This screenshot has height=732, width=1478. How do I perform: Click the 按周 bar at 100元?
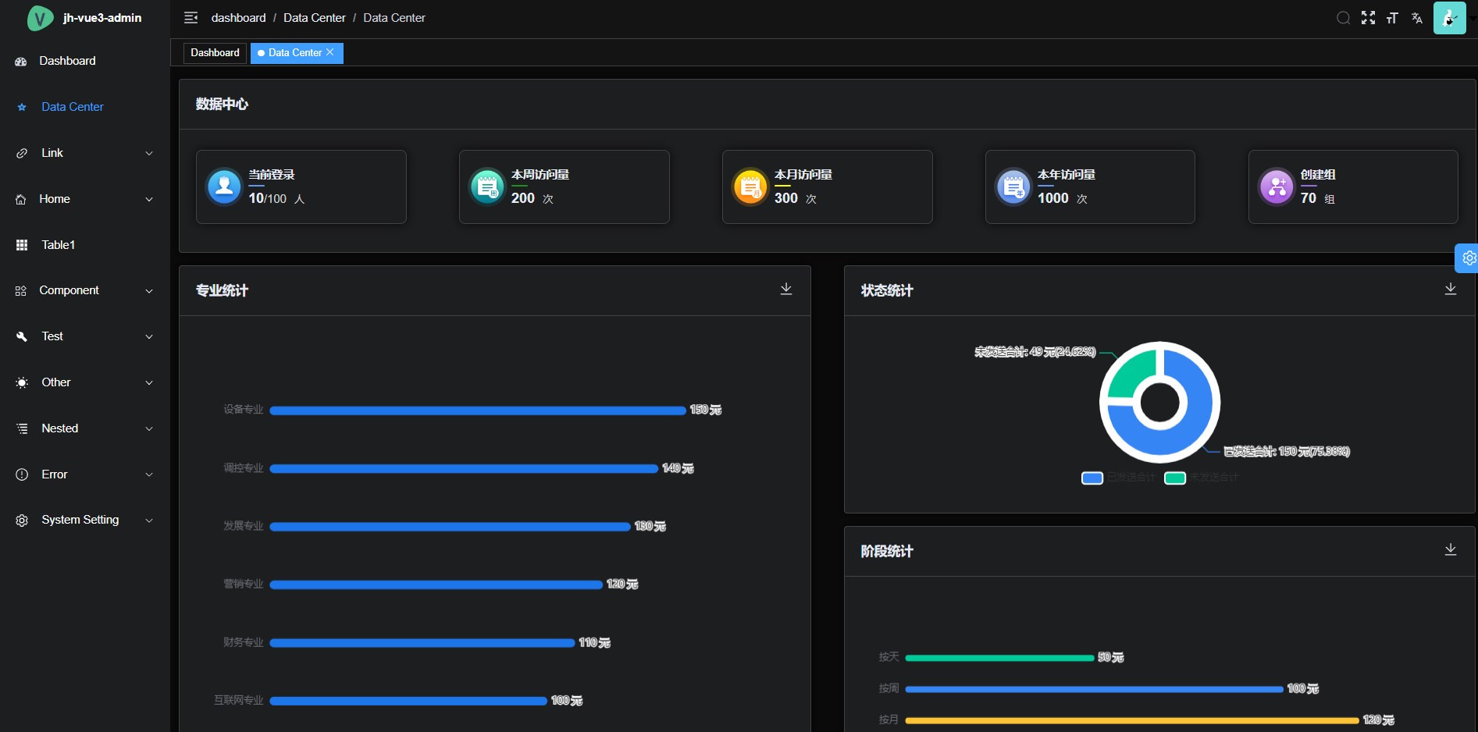point(1094,689)
